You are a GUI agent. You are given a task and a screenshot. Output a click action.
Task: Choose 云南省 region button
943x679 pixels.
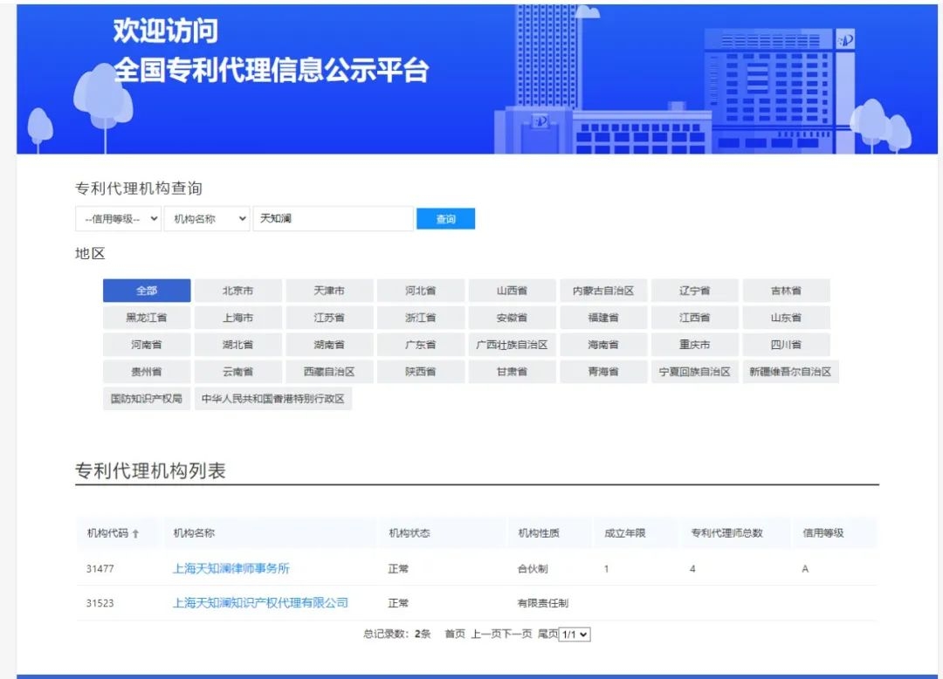coord(238,371)
